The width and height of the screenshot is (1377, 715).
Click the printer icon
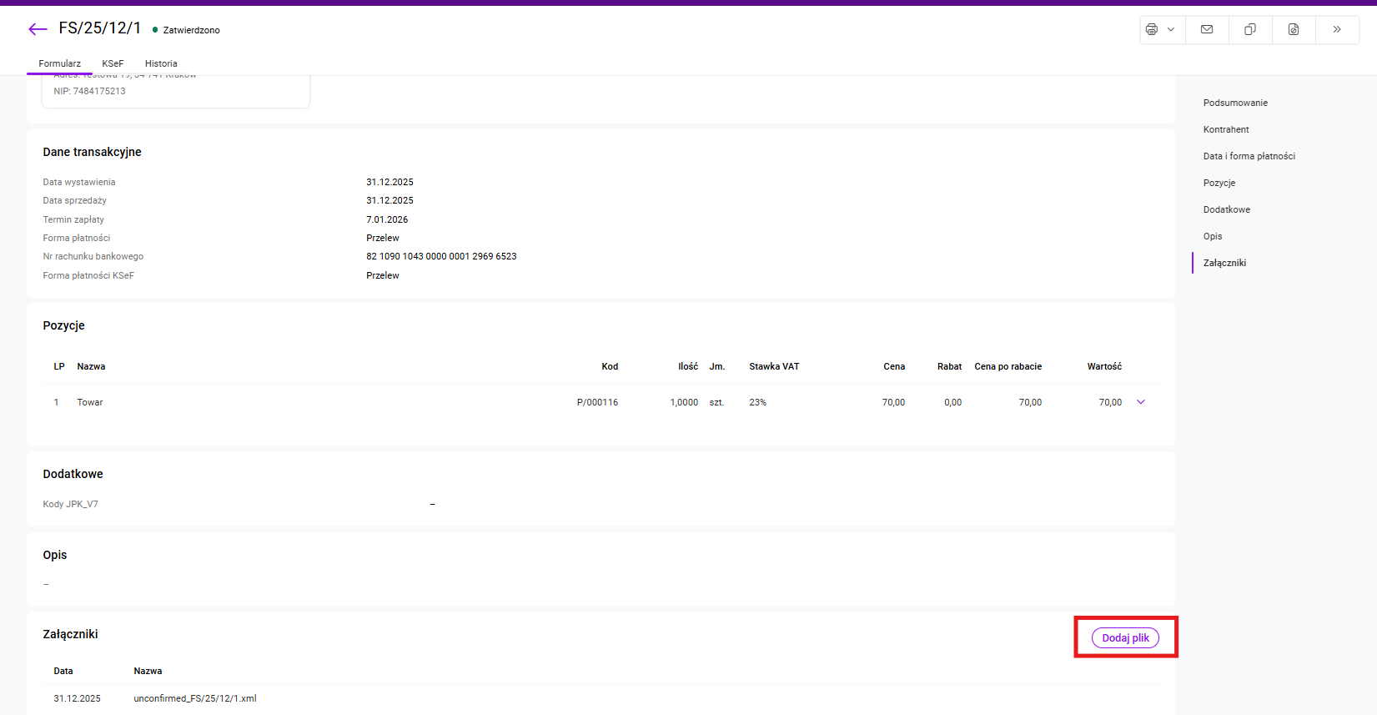[1152, 29]
